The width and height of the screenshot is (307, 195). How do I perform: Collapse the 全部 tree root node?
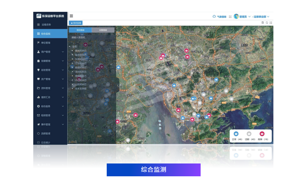point(70,46)
